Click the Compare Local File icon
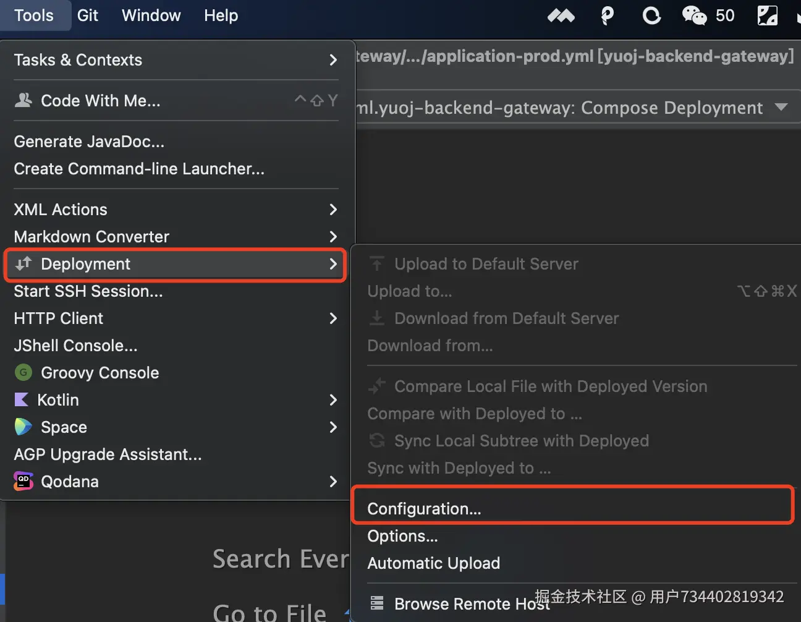 click(x=377, y=386)
